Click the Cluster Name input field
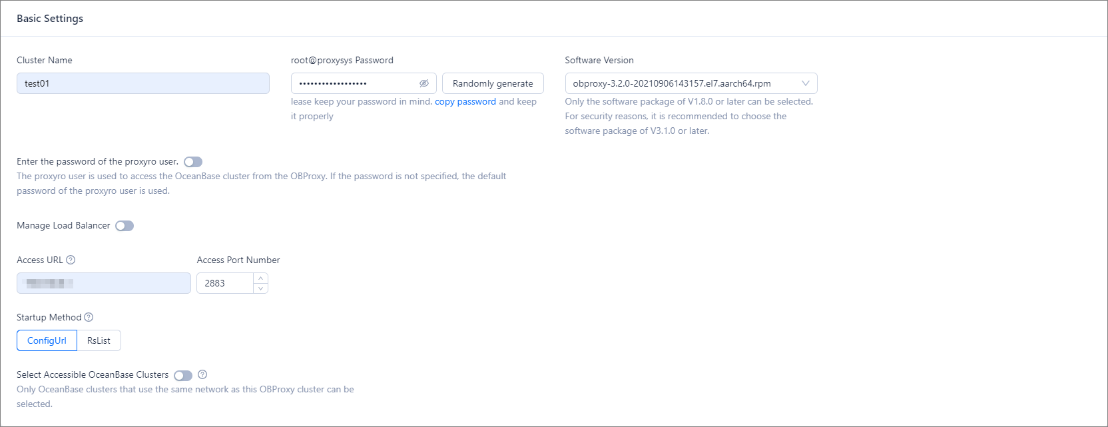Viewport: 1108px width, 427px height. coord(143,83)
